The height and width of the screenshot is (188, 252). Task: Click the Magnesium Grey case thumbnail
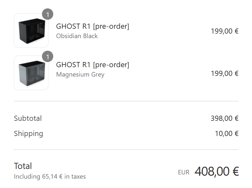[x=31, y=73]
